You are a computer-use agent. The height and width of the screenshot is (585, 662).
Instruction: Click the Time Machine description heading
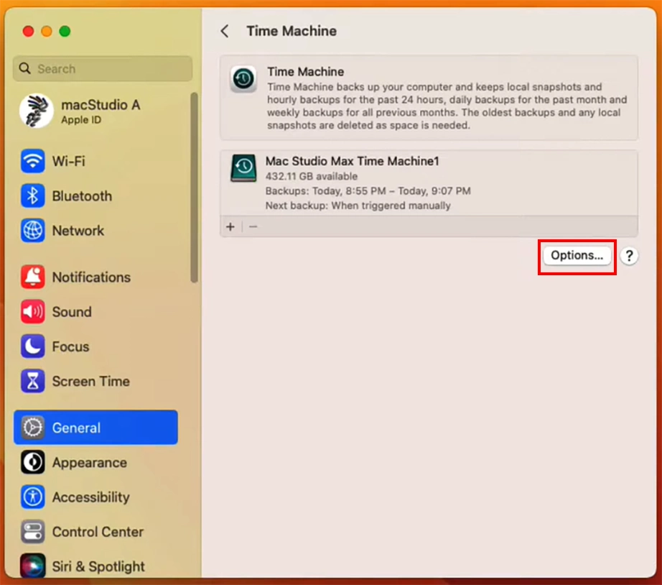306,71
